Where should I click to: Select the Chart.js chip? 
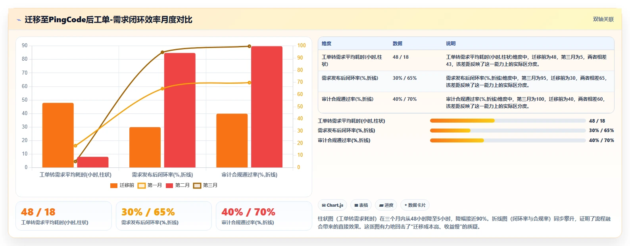pos(332,205)
